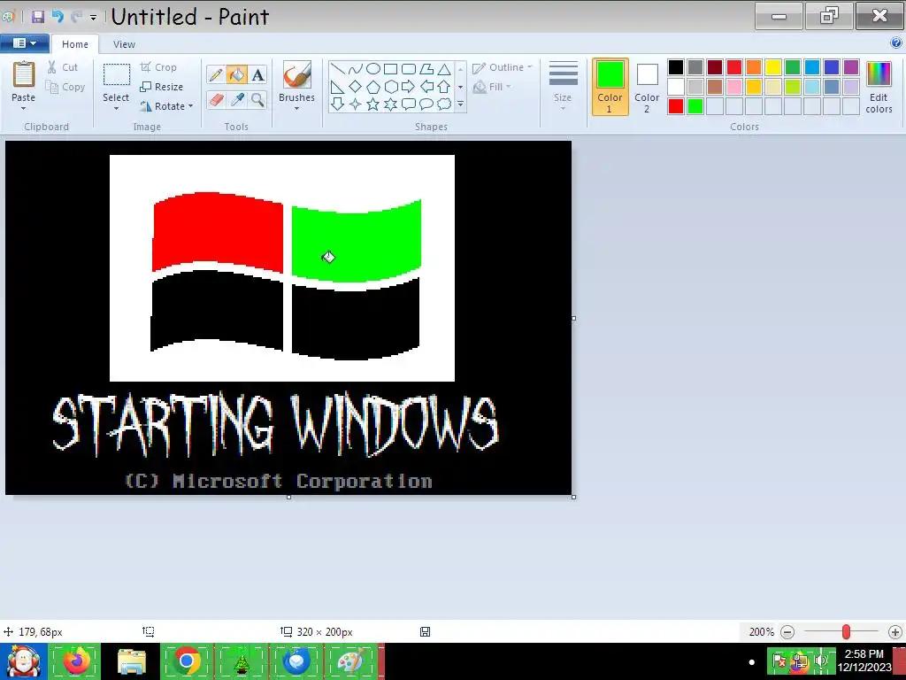Viewport: 906px width, 680px height.
Task: Expand the Rotate dropdown
Action: 191,106
